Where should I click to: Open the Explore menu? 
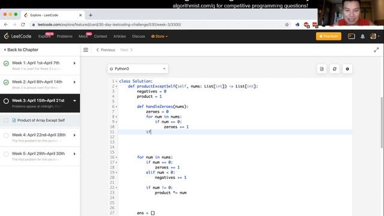[44, 36]
